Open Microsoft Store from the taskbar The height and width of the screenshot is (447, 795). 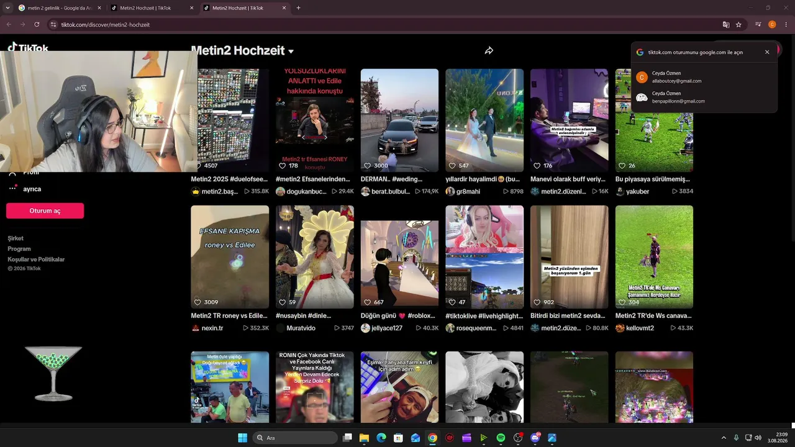pyautogui.click(x=398, y=438)
